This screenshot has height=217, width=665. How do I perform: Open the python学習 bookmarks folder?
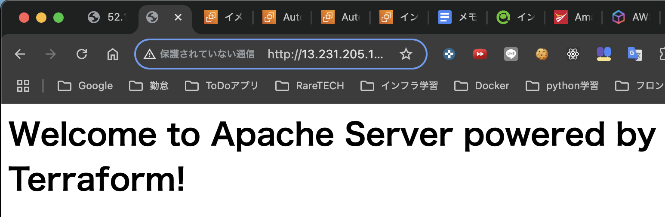[x=562, y=86]
